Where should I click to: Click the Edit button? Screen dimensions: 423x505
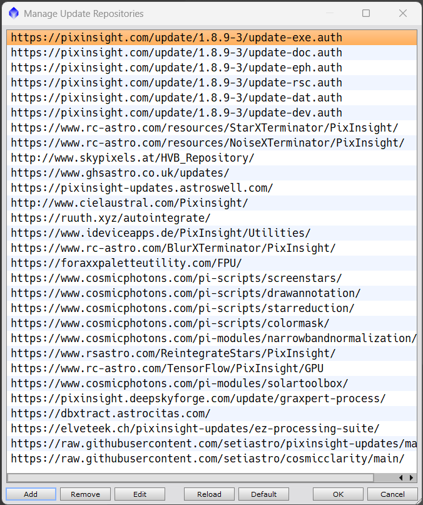pyautogui.click(x=140, y=494)
